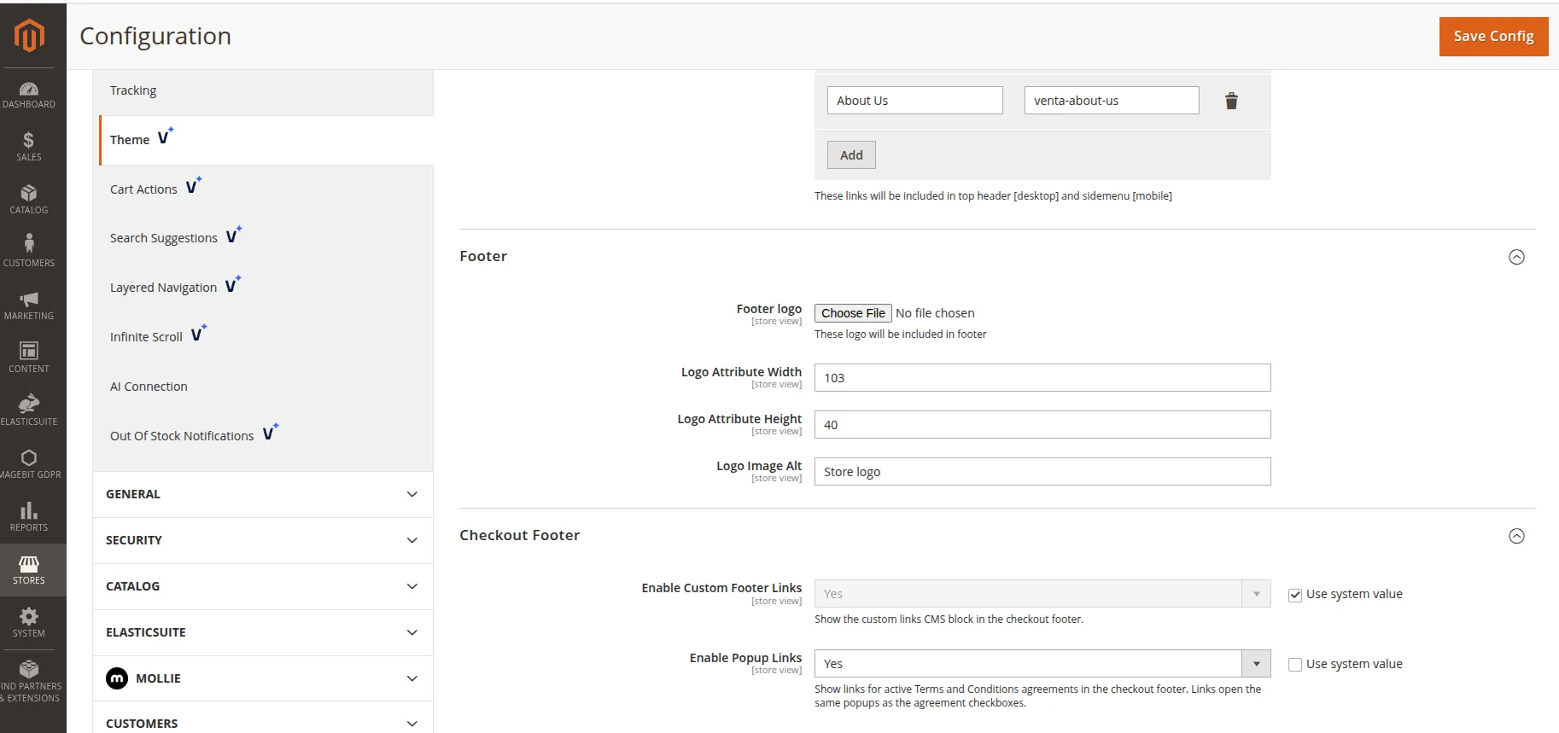Viewport: 1559px width, 733px height.
Task: Click the Magento logo icon
Action: [29, 36]
